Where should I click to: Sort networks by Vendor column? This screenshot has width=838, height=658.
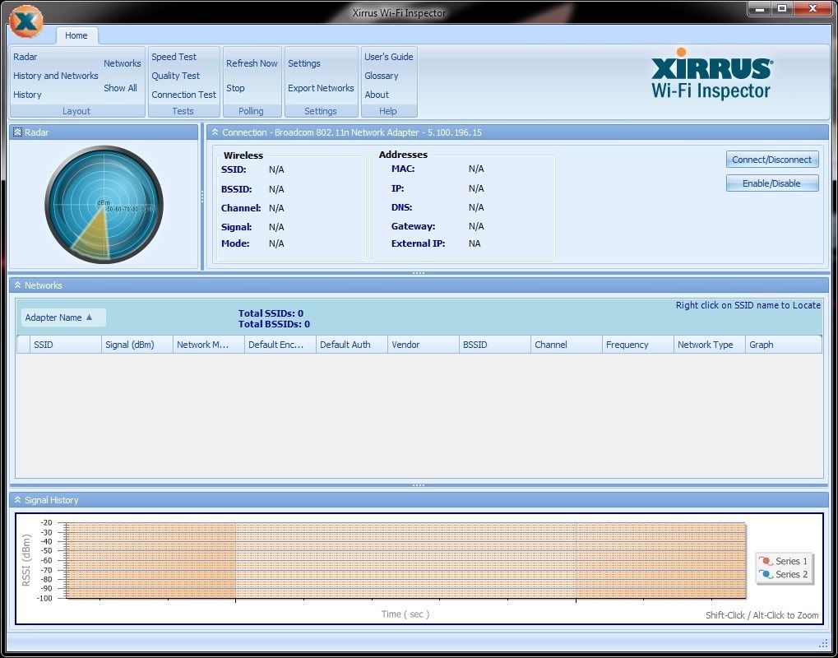[x=424, y=345]
